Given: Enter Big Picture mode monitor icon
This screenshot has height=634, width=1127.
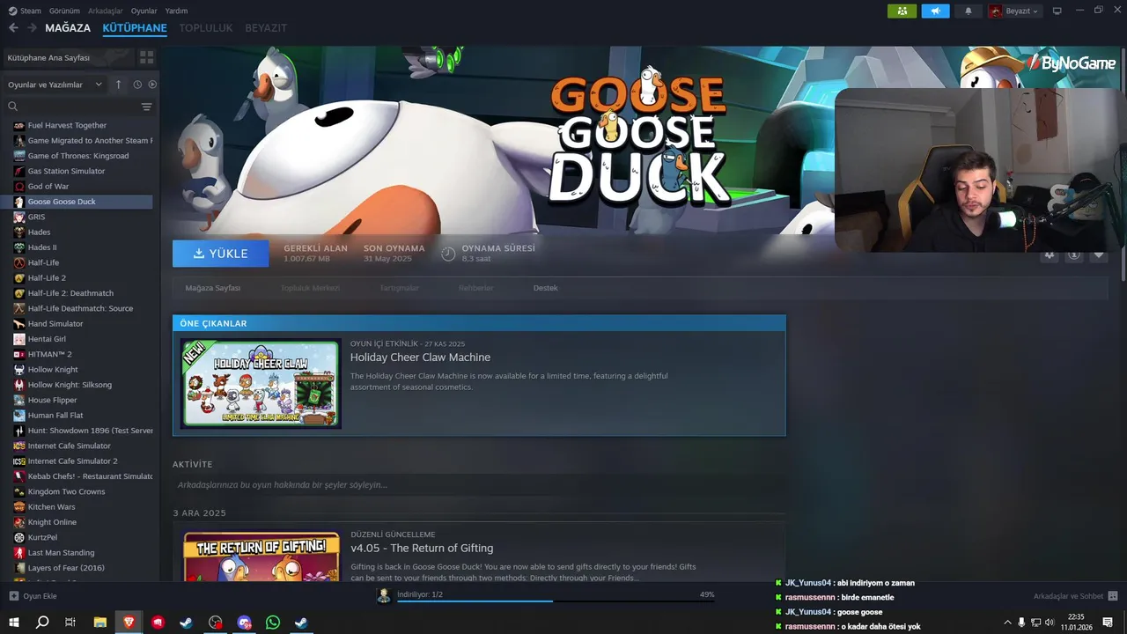Looking at the screenshot, I should (1057, 11).
